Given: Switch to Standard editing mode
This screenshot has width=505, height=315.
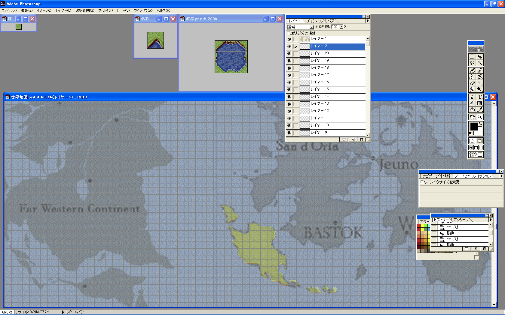Looking at the screenshot, I should tap(472, 141).
